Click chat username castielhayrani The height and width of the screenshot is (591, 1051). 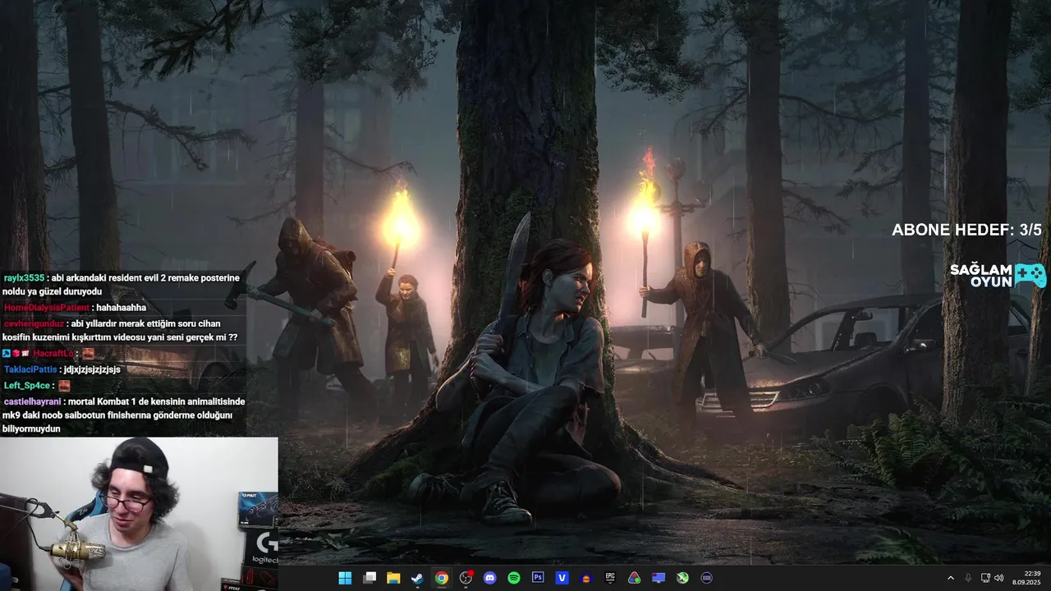coord(32,401)
